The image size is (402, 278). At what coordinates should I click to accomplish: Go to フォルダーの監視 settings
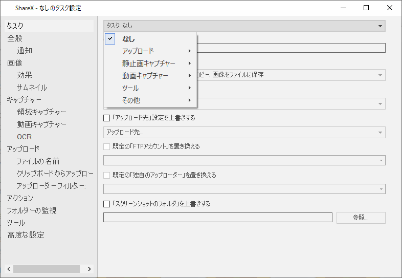32,210
